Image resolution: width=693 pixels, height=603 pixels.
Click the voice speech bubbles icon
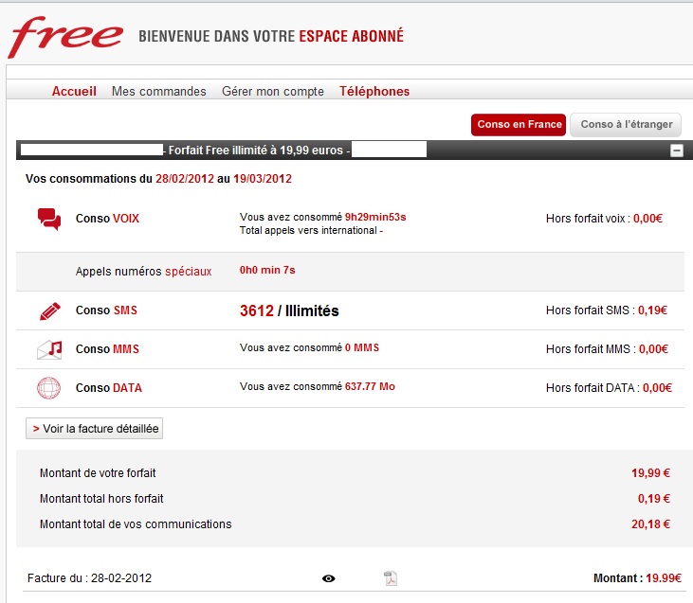49,219
